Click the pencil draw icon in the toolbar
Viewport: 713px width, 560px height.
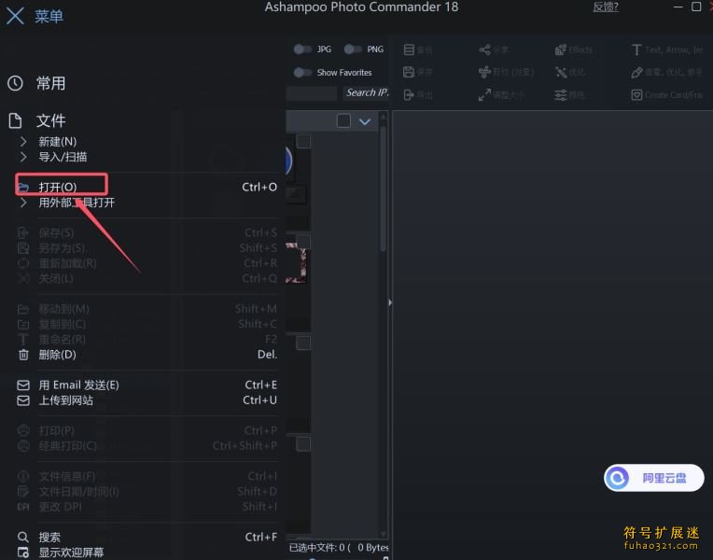[x=636, y=72]
